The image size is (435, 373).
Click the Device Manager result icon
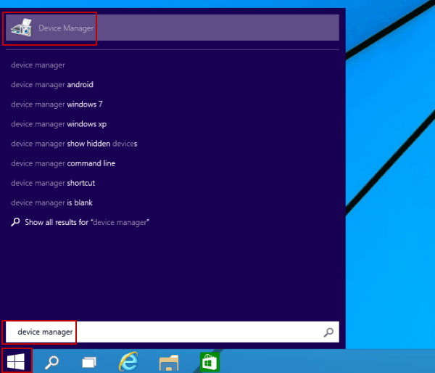click(x=21, y=28)
